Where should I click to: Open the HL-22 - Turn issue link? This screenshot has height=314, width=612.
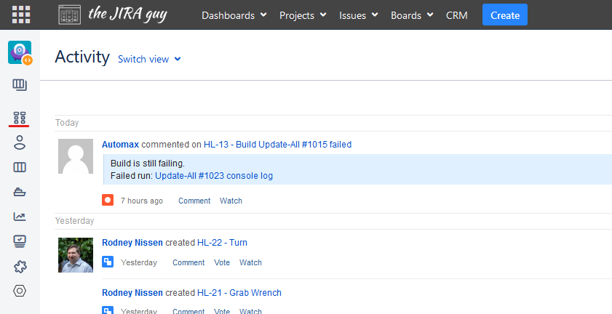click(x=222, y=243)
